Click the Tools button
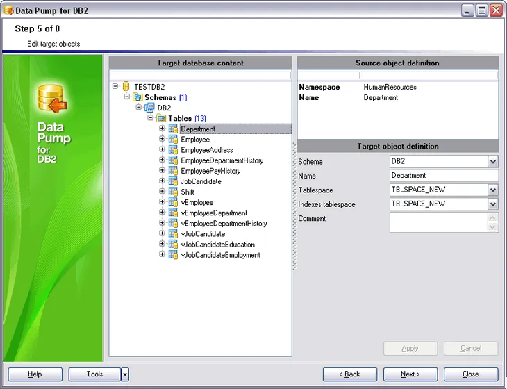507x389 pixels. [x=94, y=374]
